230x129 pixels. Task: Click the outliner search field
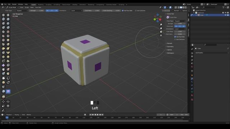(209, 7)
